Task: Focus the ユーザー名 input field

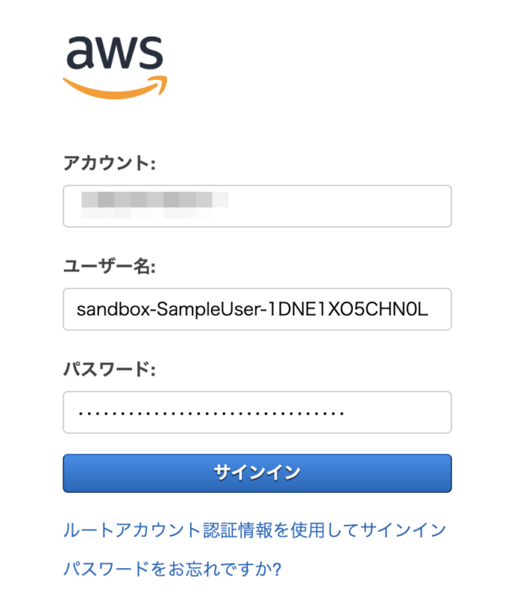Action: [257, 309]
